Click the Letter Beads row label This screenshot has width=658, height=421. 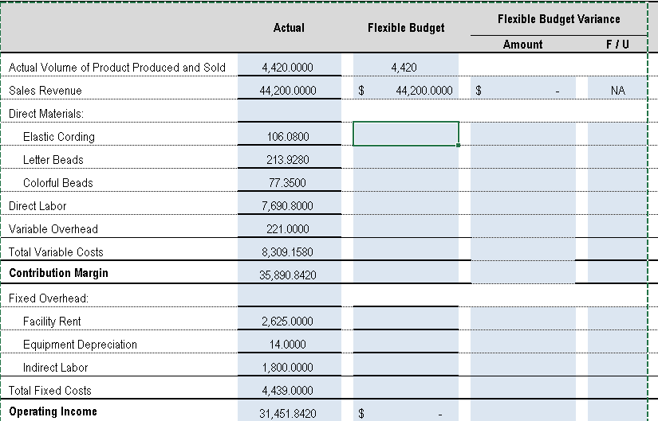pyautogui.click(x=53, y=160)
